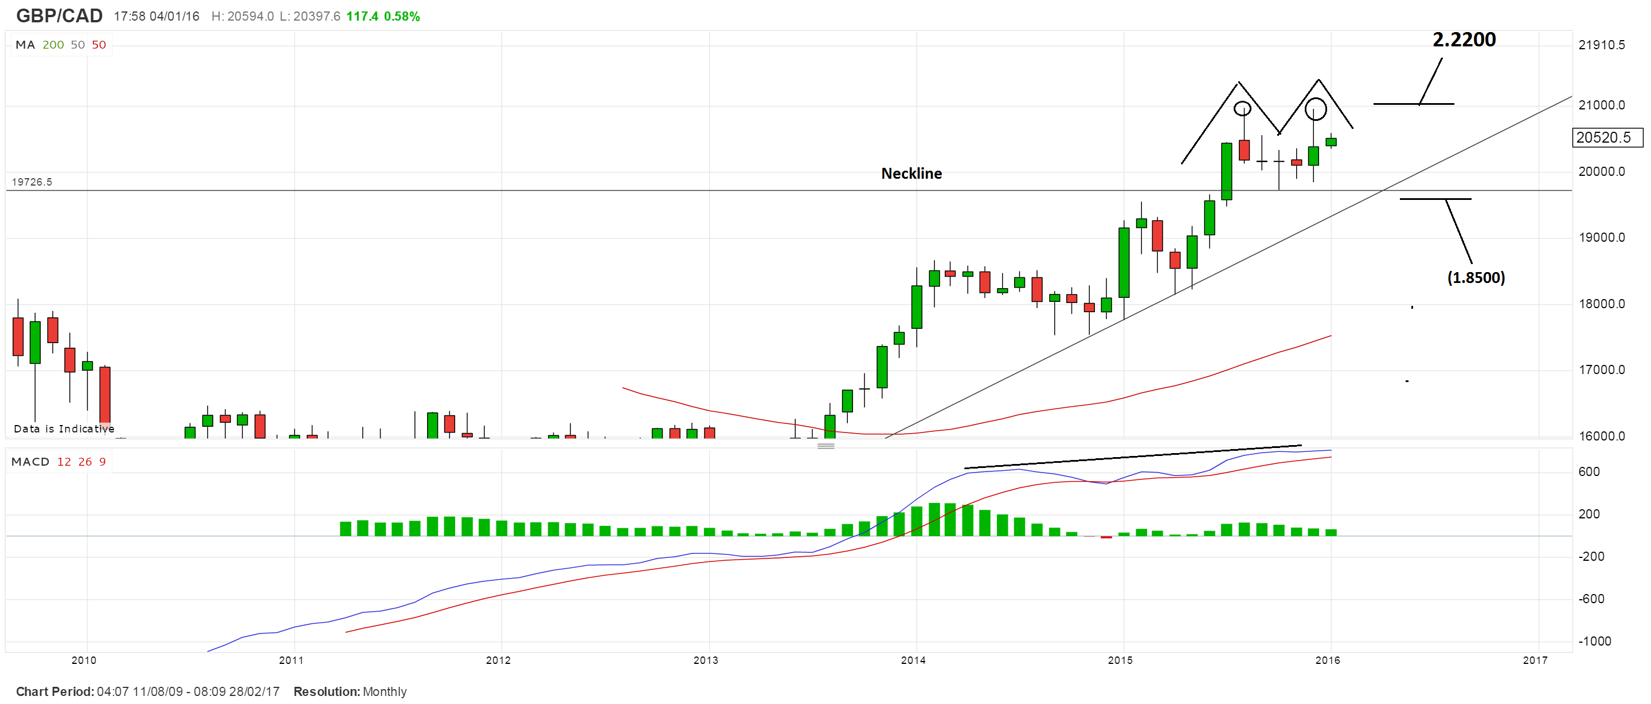Click the MACD indicator label
1651x704 pixels.
tap(30, 462)
